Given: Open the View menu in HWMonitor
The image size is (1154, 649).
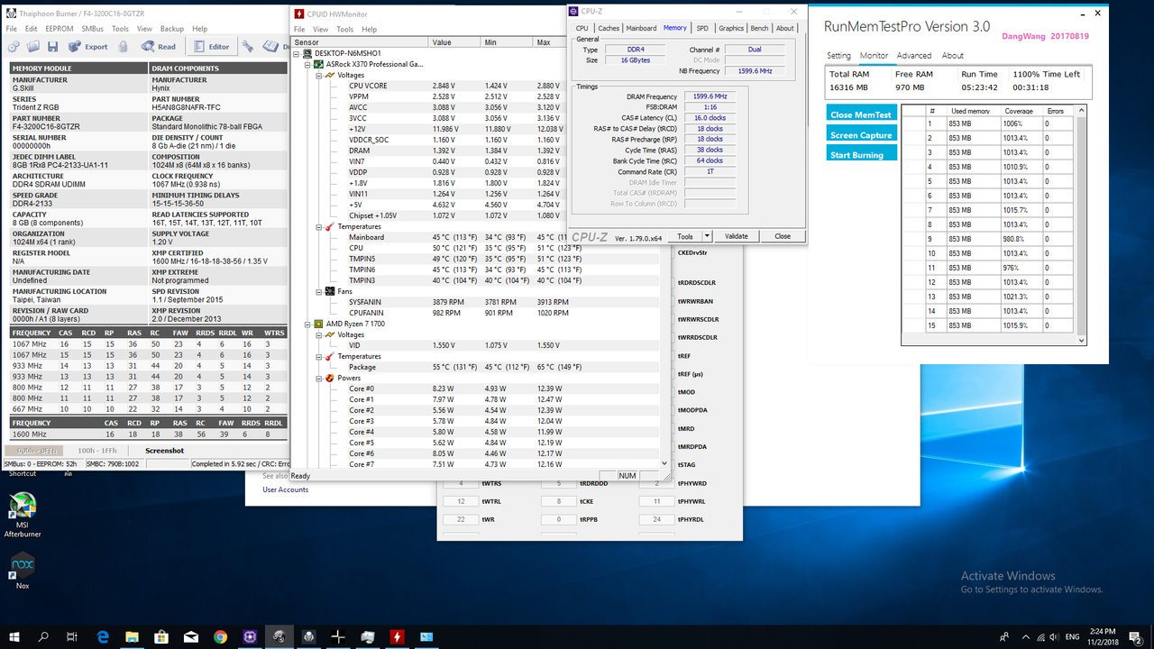Looking at the screenshot, I should pos(321,29).
